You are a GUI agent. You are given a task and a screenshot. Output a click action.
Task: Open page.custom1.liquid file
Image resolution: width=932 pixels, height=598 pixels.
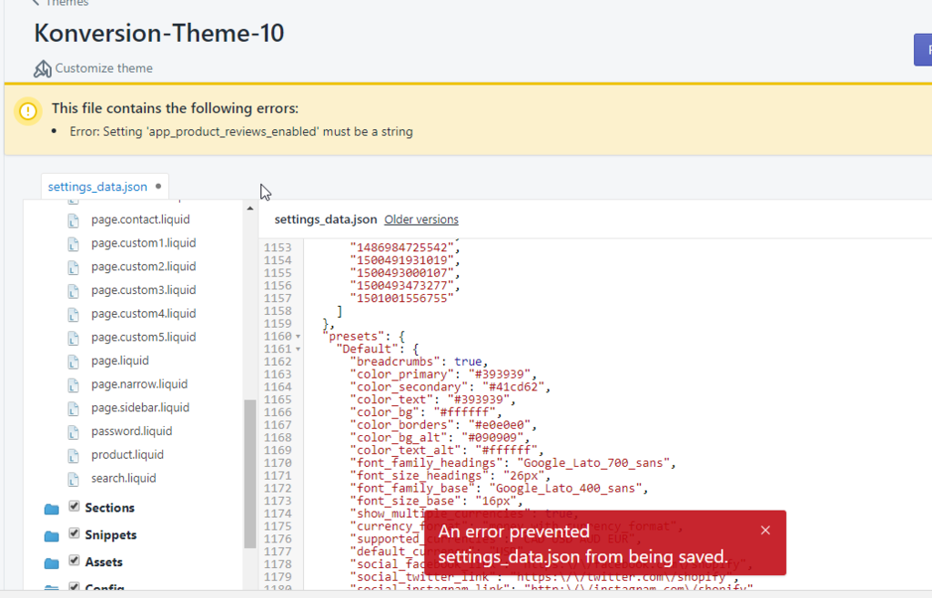coord(143,243)
